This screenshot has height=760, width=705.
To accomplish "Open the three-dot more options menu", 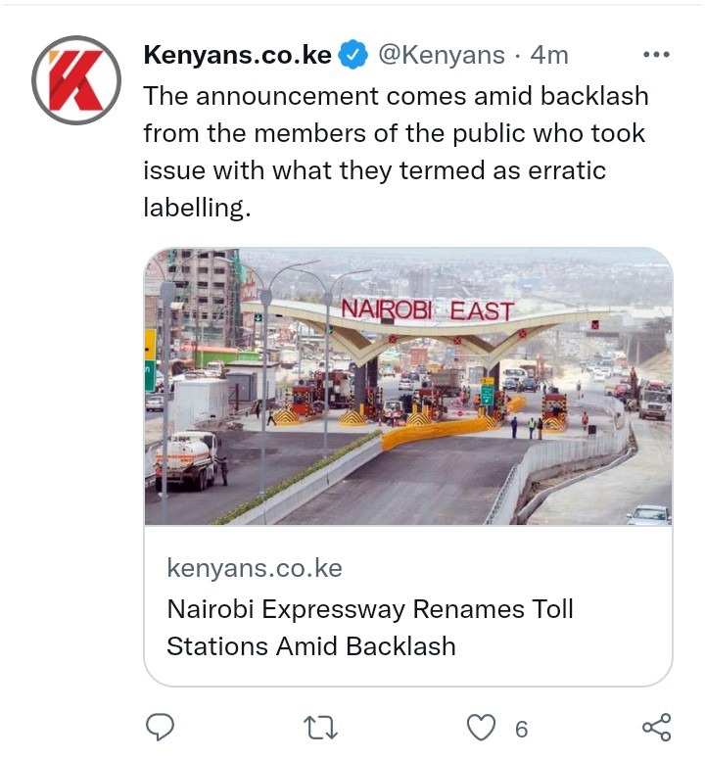I will point(656,54).
